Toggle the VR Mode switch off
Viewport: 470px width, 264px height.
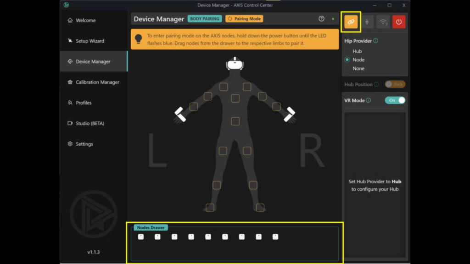click(x=395, y=100)
